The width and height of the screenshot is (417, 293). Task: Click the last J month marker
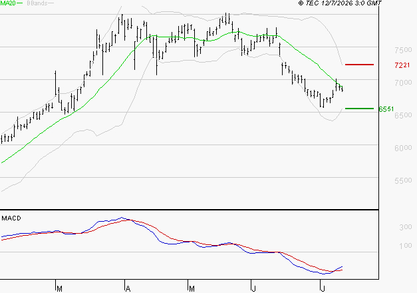(323, 289)
